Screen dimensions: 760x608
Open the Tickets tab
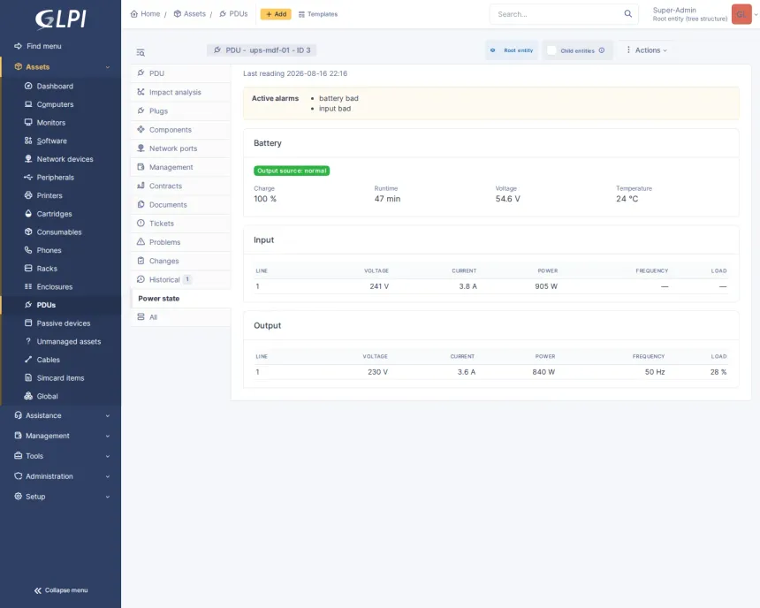click(180, 224)
